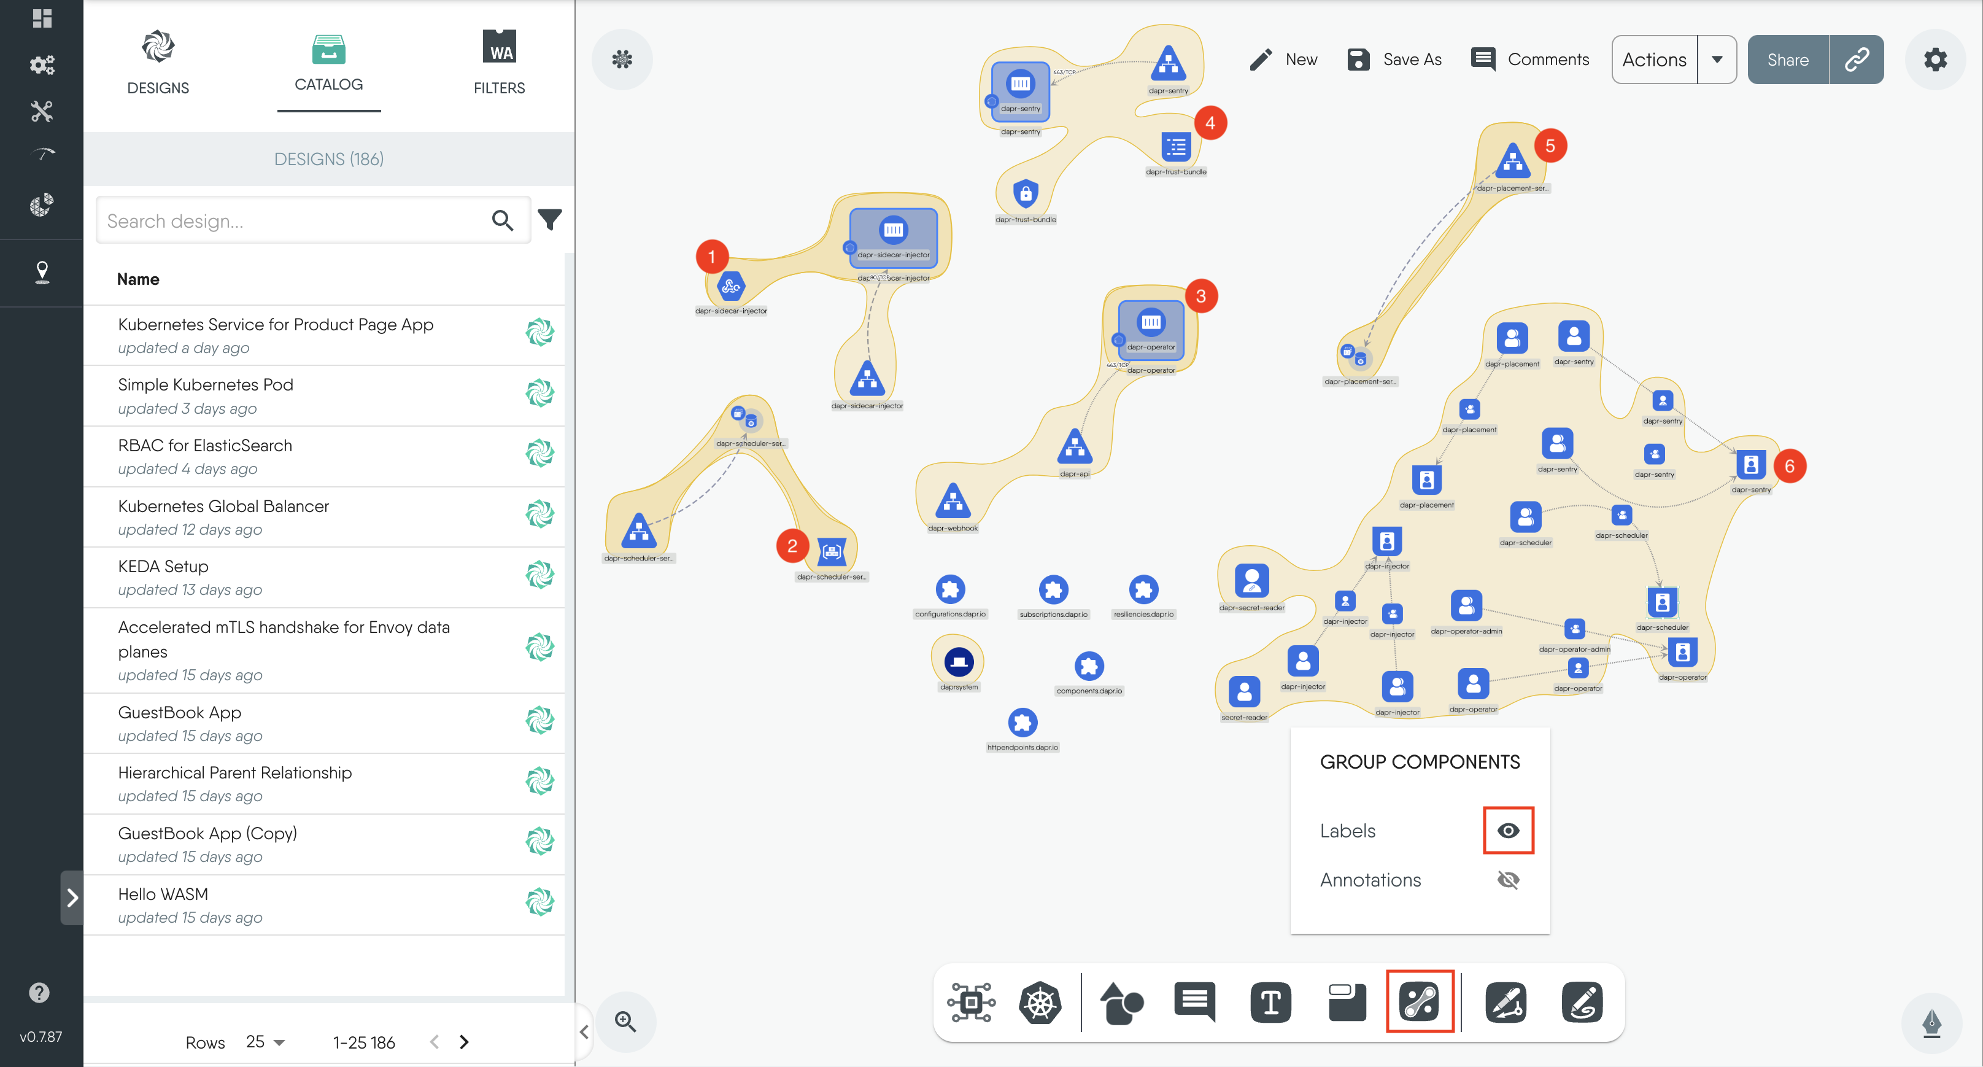Image resolution: width=1983 pixels, height=1067 pixels.
Task: Open the settings gear at top right
Action: [1935, 60]
